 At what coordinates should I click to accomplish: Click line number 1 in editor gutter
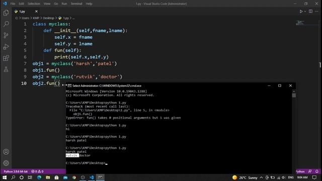25,24
